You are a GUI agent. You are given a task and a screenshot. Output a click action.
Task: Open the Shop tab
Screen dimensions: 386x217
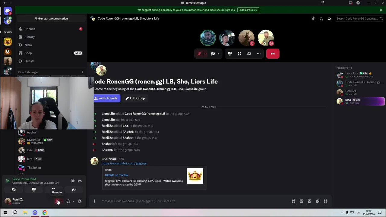pyautogui.click(x=51, y=53)
